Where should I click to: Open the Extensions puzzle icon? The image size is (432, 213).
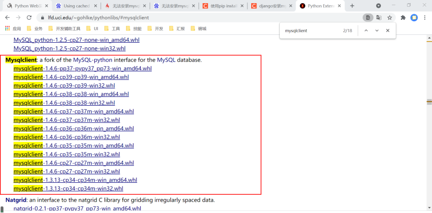[x=403, y=18]
